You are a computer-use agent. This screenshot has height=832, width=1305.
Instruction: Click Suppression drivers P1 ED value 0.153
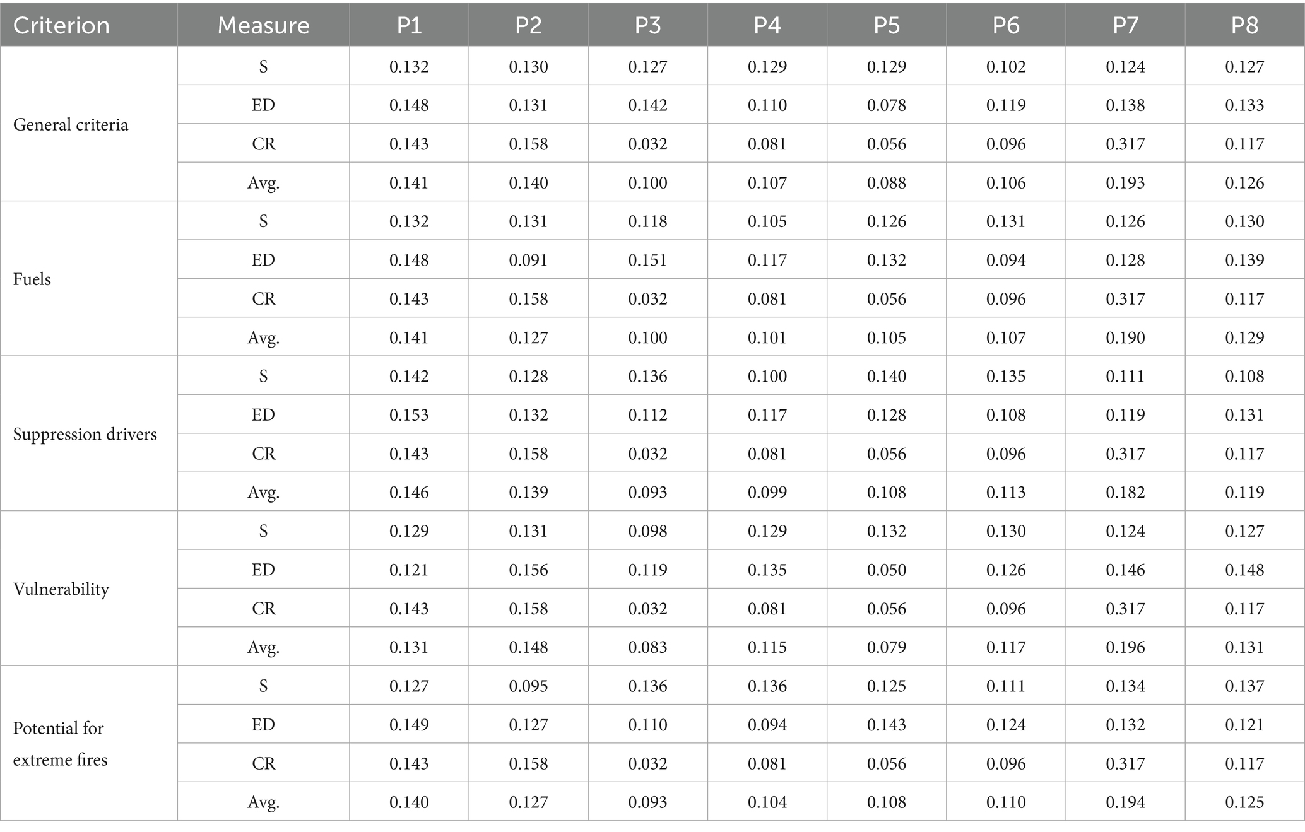click(409, 415)
